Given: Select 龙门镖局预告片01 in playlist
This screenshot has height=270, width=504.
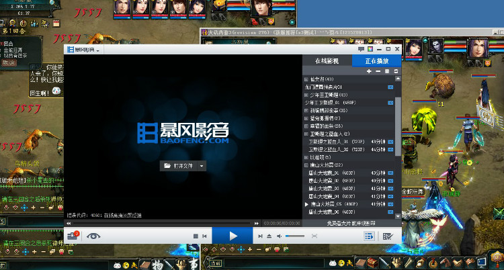Looking at the screenshot, I should point(349,87).
